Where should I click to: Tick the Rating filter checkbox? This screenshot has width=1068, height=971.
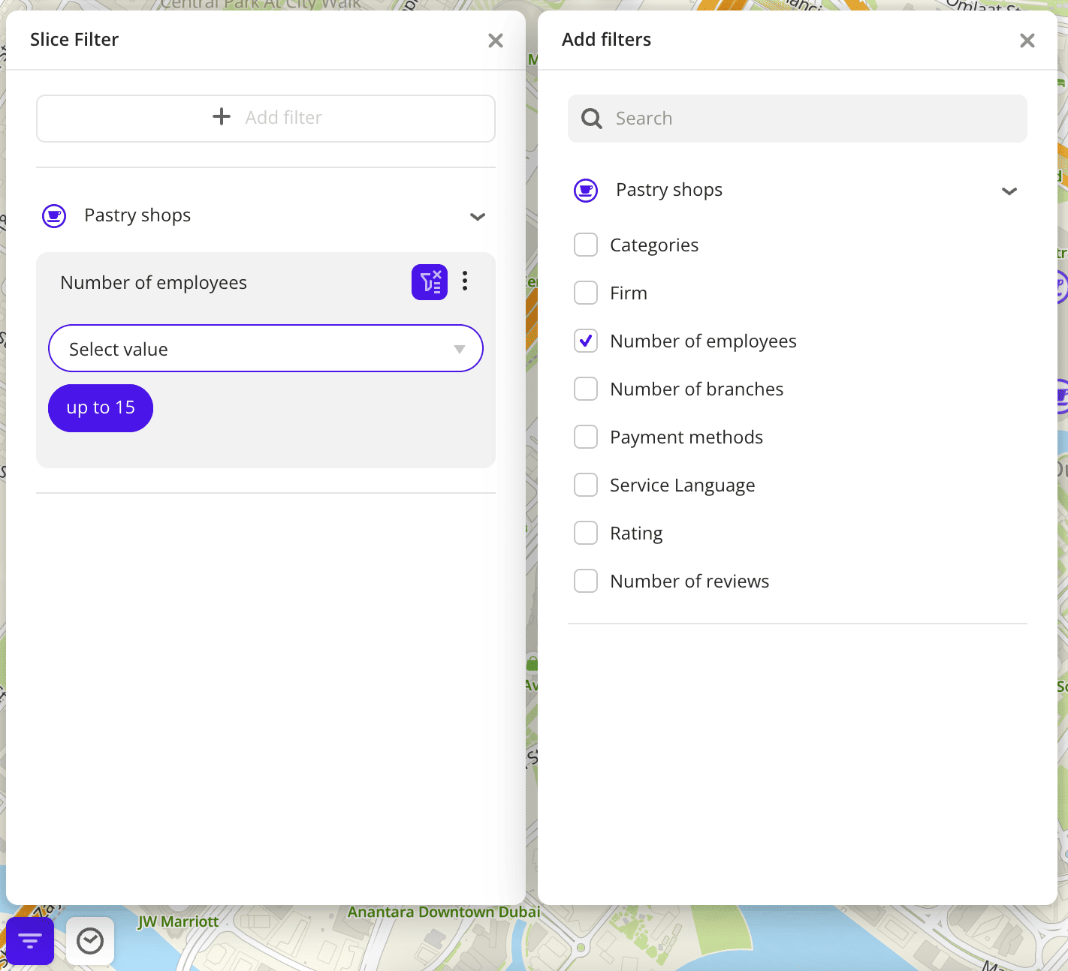586,534
